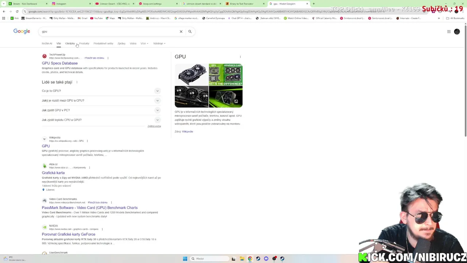Open Porovnat Grafické karty GeForce link
This screenshot has width=467, height=263.
point(68,235)
